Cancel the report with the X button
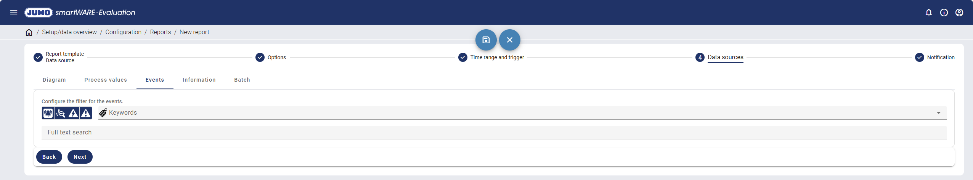The image size is (973, 180). click(x=509, y=40)
